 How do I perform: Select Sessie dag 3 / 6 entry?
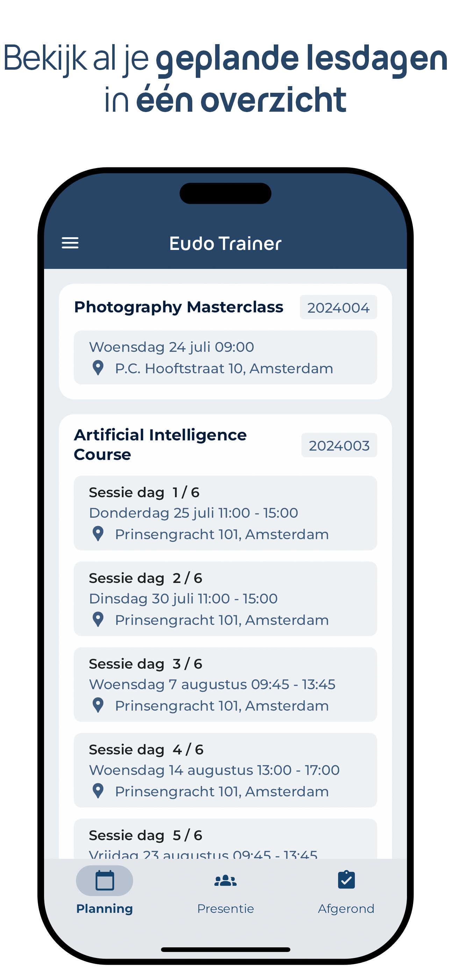point(225,684)
